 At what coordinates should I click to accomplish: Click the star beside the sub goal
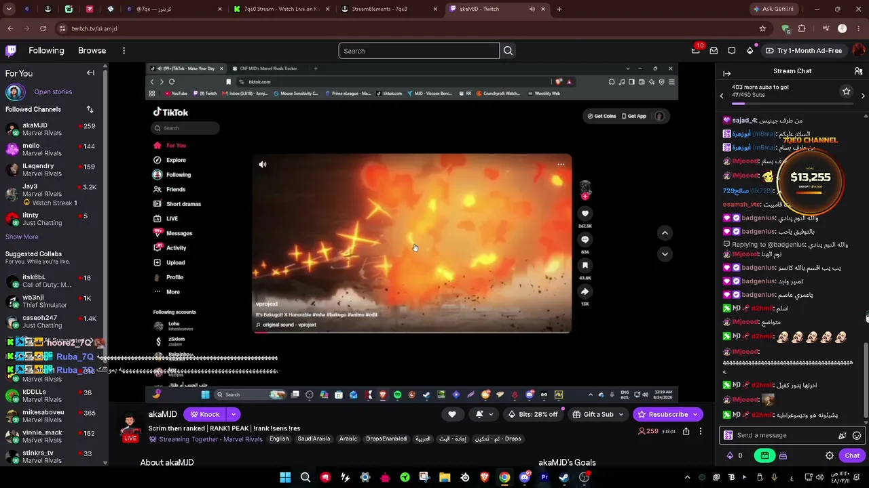[x=846, y=91]
